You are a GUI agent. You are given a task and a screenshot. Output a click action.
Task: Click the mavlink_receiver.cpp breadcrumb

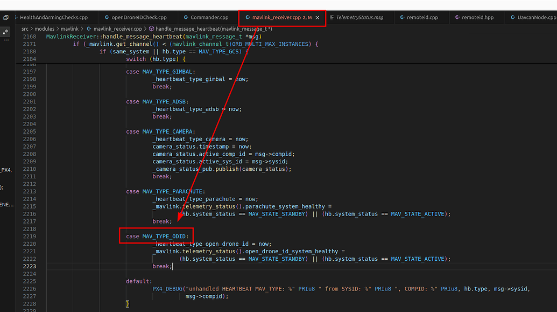pyautogui.click(x=117, y=29)
